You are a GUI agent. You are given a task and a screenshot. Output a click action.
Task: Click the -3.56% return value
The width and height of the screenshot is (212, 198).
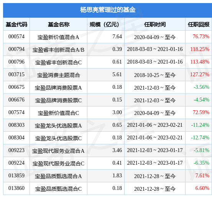pos(201,87)
